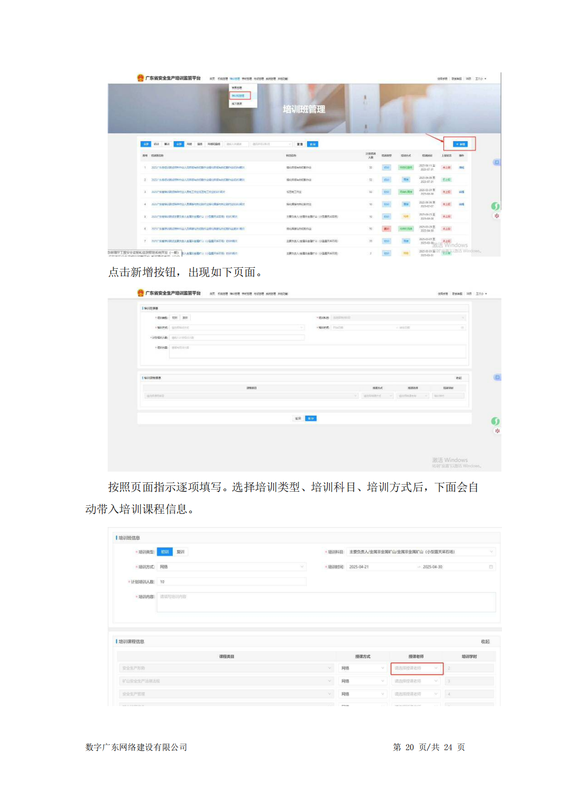Open 课程类目 dropdown for 安全生产形势 row
The image size is (565, 800).
tap(226, 668)
